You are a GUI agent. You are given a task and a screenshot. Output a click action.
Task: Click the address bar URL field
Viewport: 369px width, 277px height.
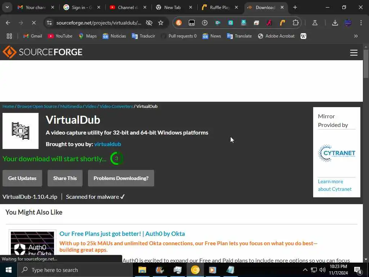point(99,23)
